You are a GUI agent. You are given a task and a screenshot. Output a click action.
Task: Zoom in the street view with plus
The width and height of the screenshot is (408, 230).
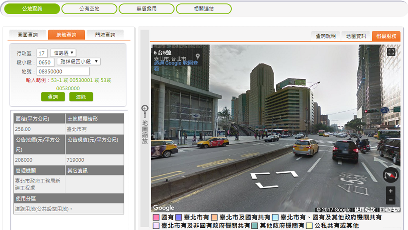[x=390, y=191]
